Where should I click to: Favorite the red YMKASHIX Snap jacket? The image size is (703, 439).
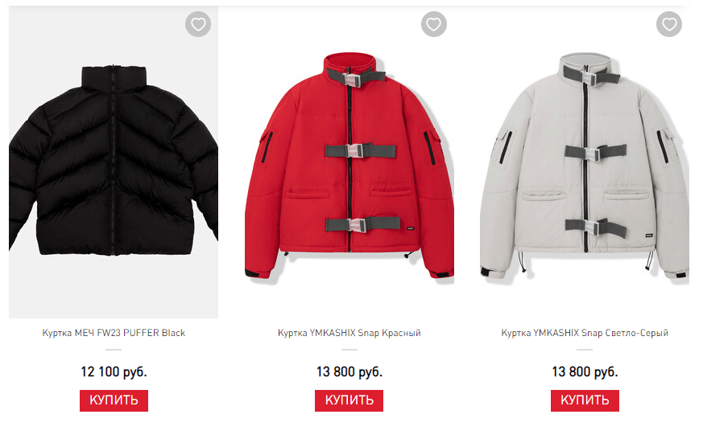(x=433, y=23)
